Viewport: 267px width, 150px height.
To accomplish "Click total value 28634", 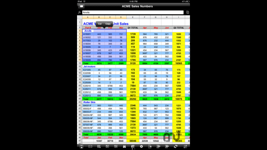I will [x=133, y=134].
